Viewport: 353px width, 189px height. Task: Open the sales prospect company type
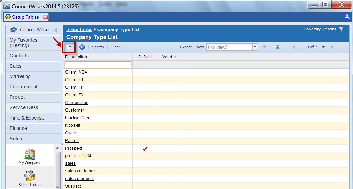point(79,179)
